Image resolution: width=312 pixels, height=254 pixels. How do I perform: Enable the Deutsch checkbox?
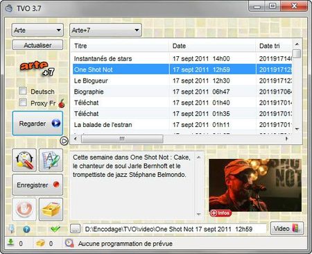click(23, 91)
